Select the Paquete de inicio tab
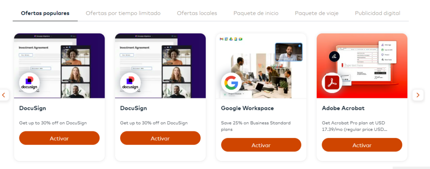This screenshot has height=169, width=430. (256, 13)
